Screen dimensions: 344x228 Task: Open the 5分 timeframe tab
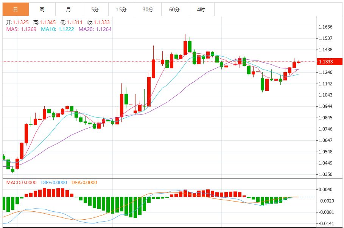[95, 9]
